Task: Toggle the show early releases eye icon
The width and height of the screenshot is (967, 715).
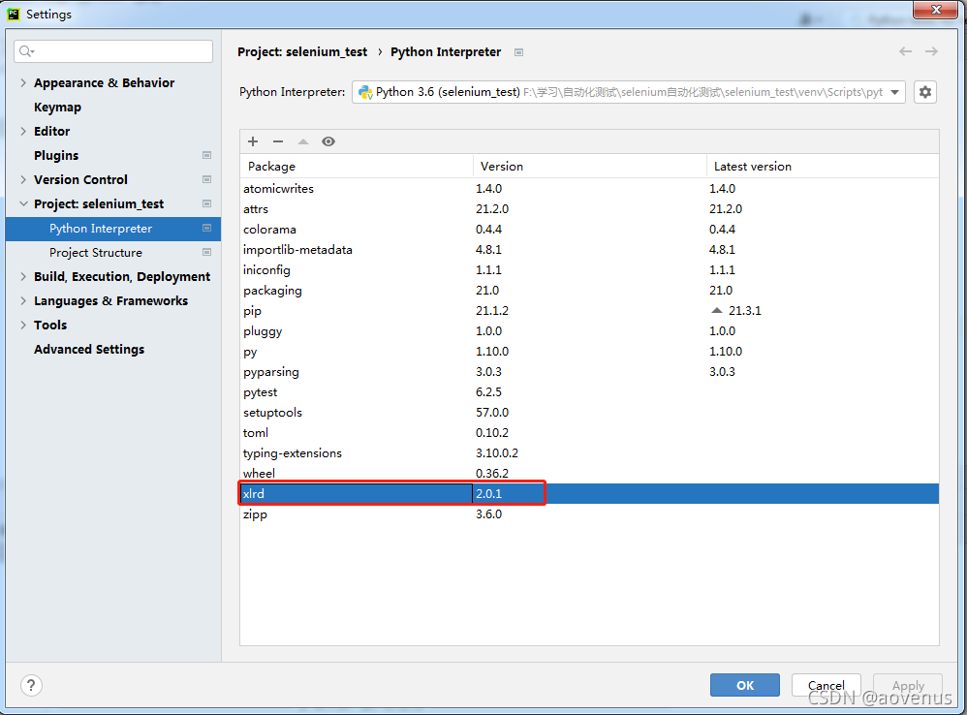Action: tap(328, 141)
